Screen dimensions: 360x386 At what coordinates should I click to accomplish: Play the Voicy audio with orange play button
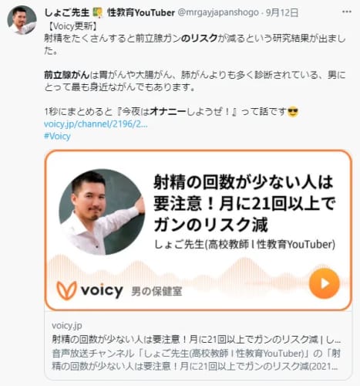pyautogui.click(x=325, y=283)
